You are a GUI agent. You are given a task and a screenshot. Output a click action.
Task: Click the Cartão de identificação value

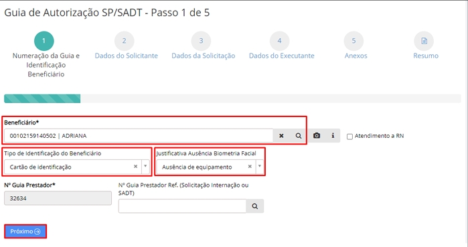(x=40, y=167)
